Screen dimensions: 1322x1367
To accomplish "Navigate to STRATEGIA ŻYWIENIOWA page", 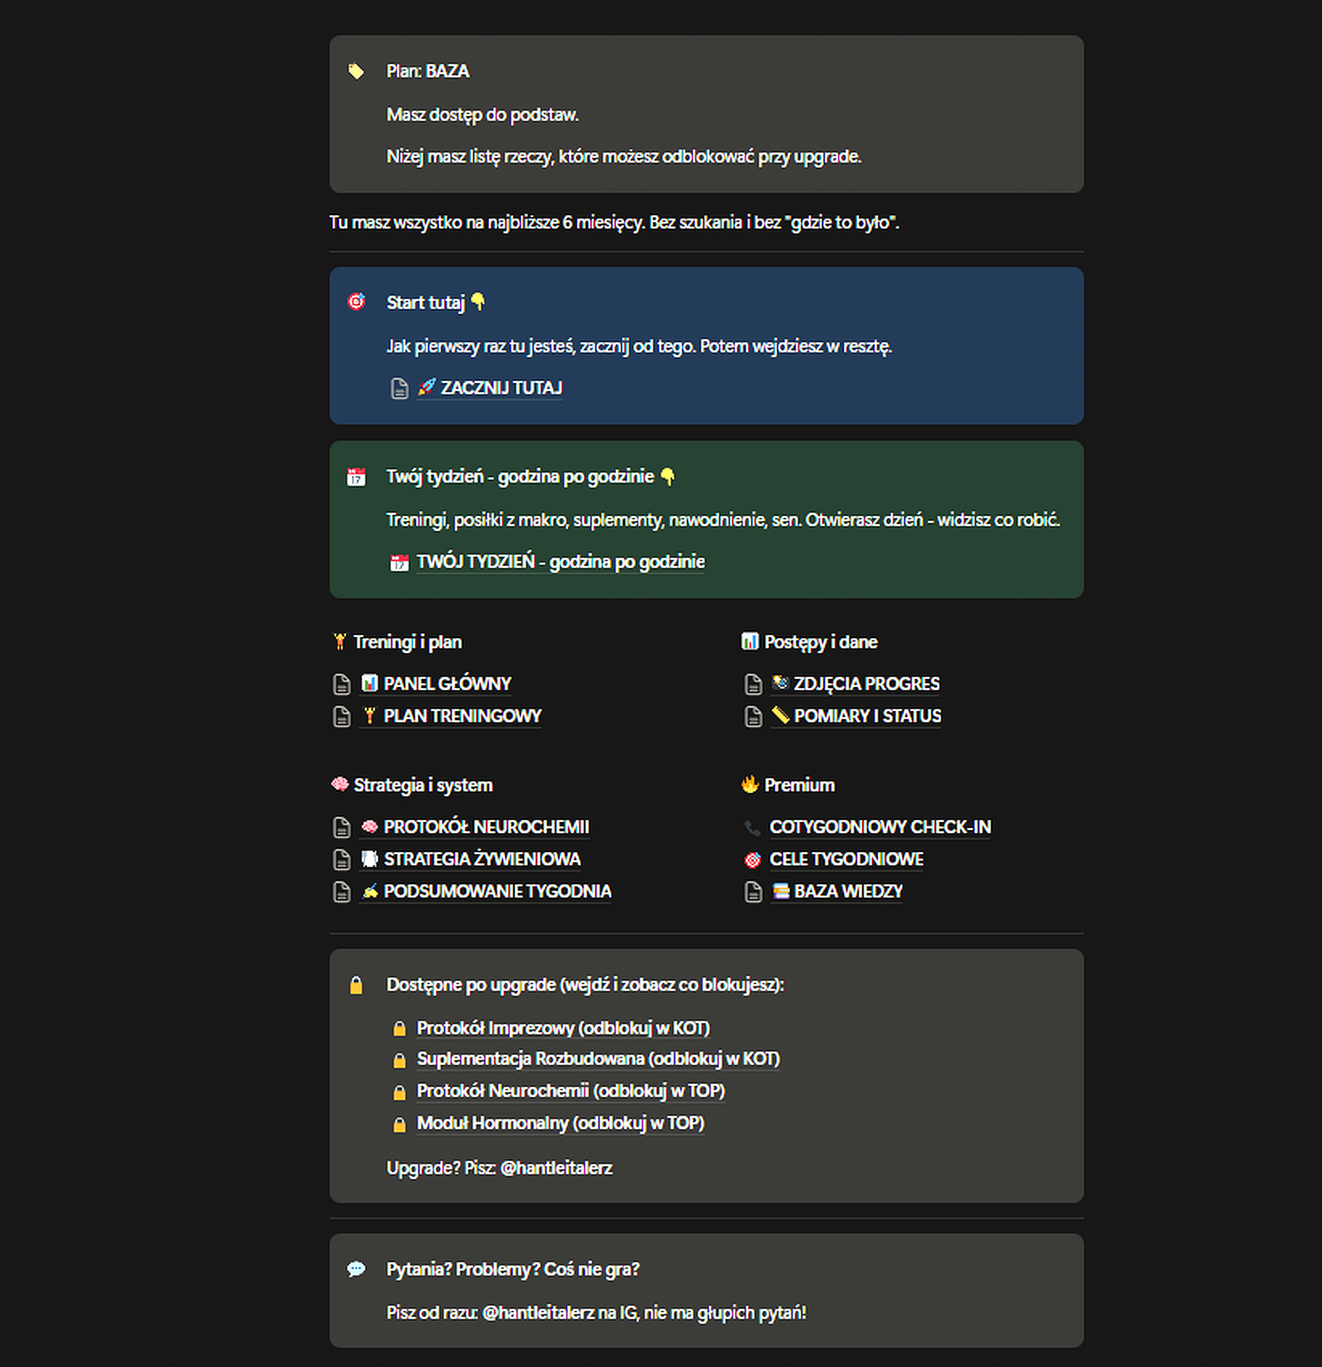I will [481, 859].
